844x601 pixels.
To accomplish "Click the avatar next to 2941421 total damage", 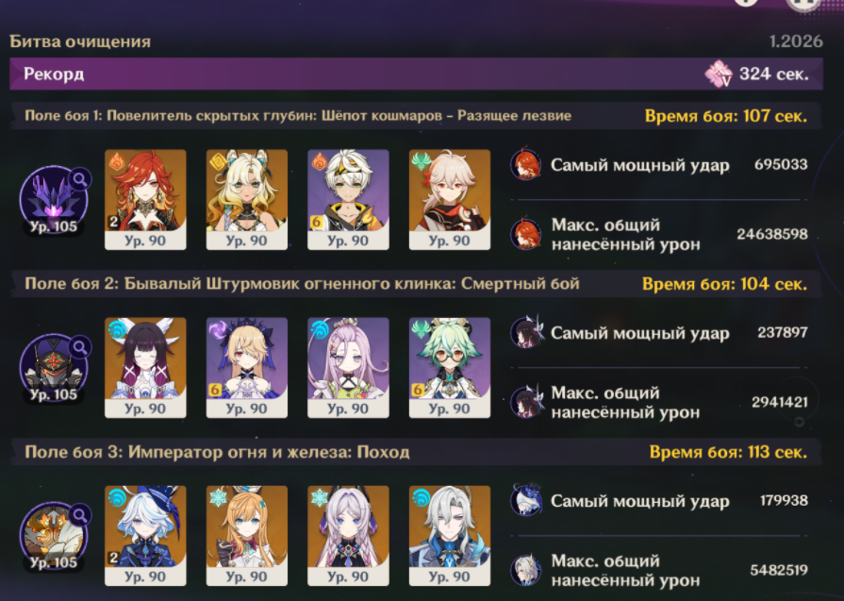I will pyautogui.click(x=526, y=402).
